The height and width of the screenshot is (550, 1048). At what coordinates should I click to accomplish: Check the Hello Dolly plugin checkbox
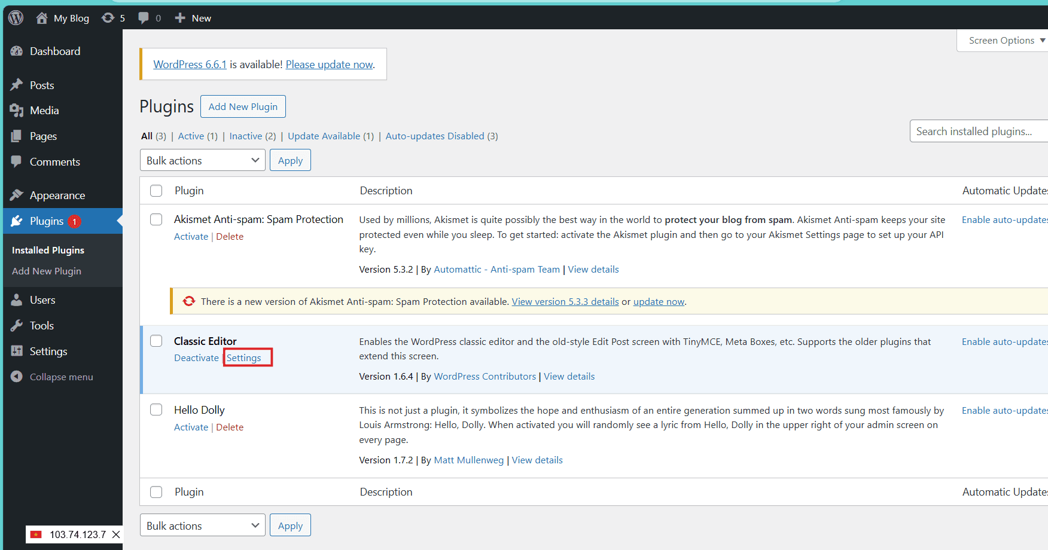(x=156, y=410)
